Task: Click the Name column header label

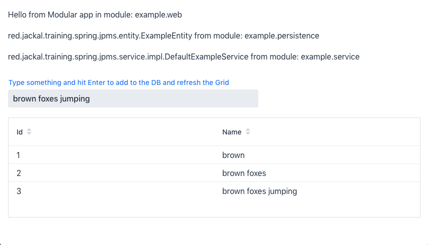Action: (x=232, y=132)
